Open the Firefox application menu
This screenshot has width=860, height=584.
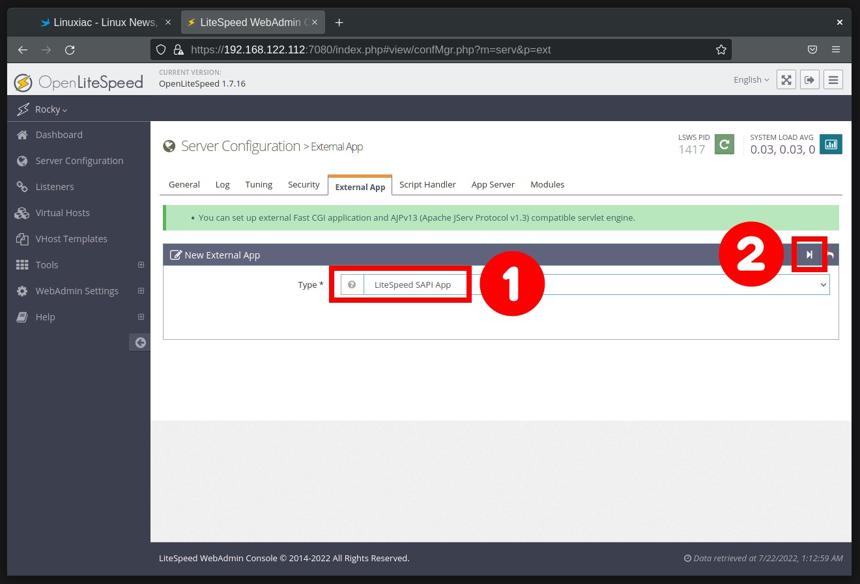pyautogui.click(x=836, y=49)
